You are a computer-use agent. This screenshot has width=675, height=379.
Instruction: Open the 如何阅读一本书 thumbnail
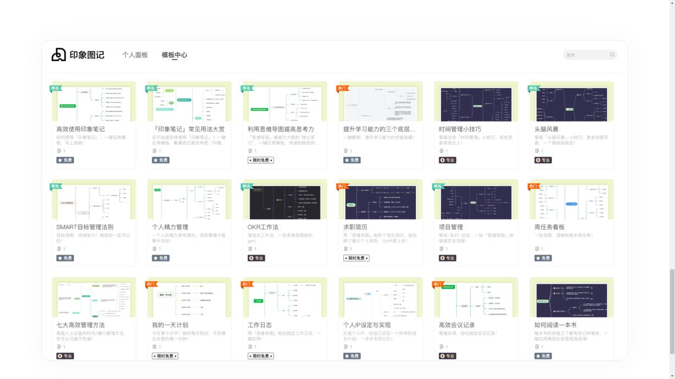point(572,297)
